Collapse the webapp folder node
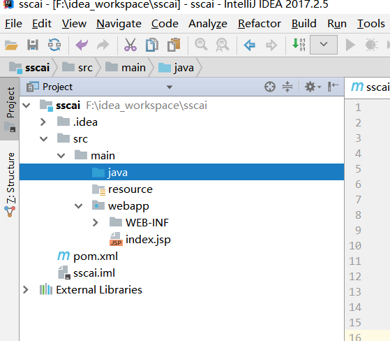Image resolution: width=390 pixels, height=341 pixels. tap(78, 206)
